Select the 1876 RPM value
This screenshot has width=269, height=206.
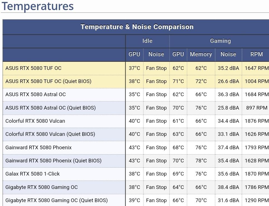pyautogui.click(x=256, y=121)
